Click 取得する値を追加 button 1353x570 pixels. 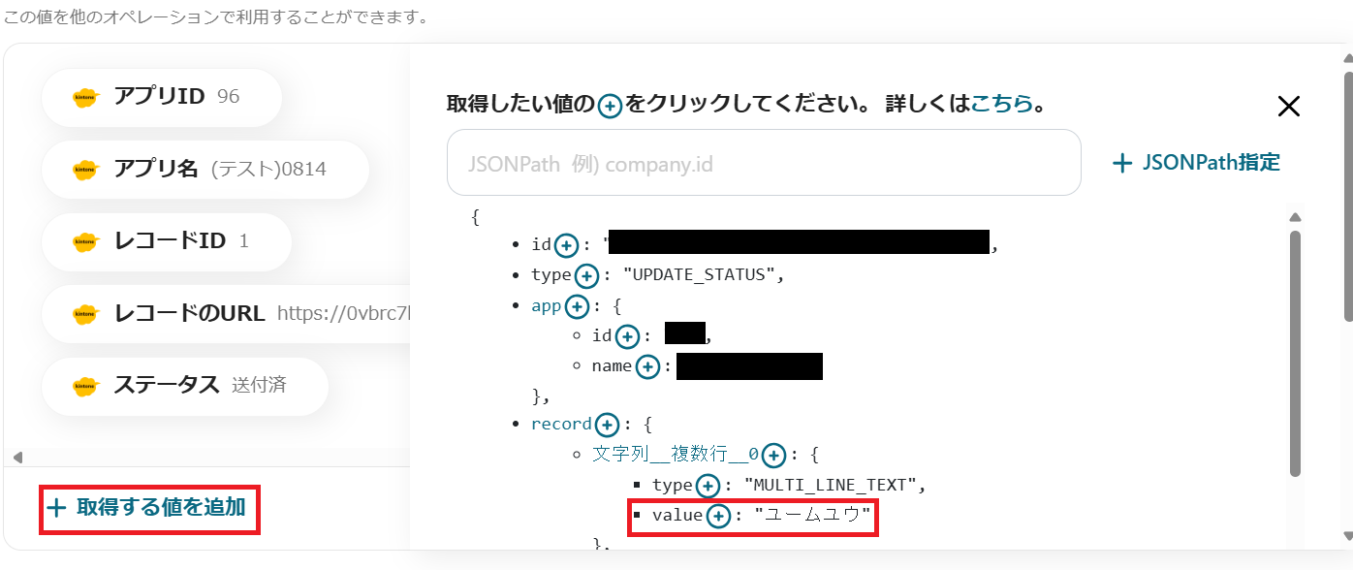click(149, 507)
